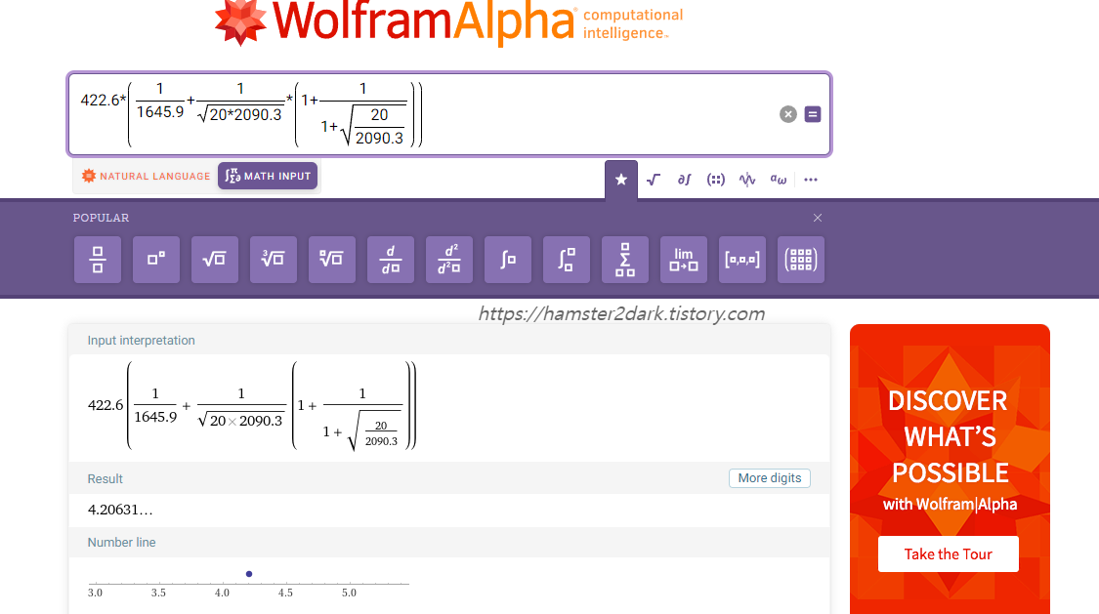Insert a second derivative template
The height and width of the screenshot is (614, 1099).
click(x=449, y=260)
